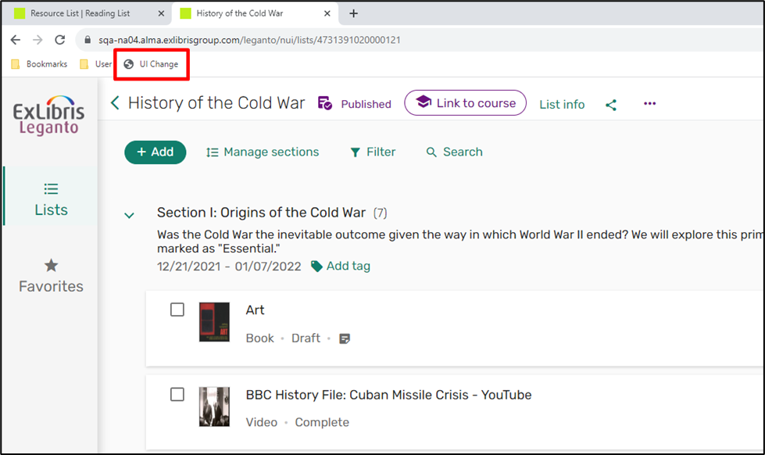Screen dimensions: 765x455
Task: Click the Published status icon
Action: (325, 103)
